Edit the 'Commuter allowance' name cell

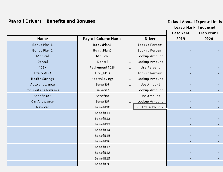[x=42, y=90]
